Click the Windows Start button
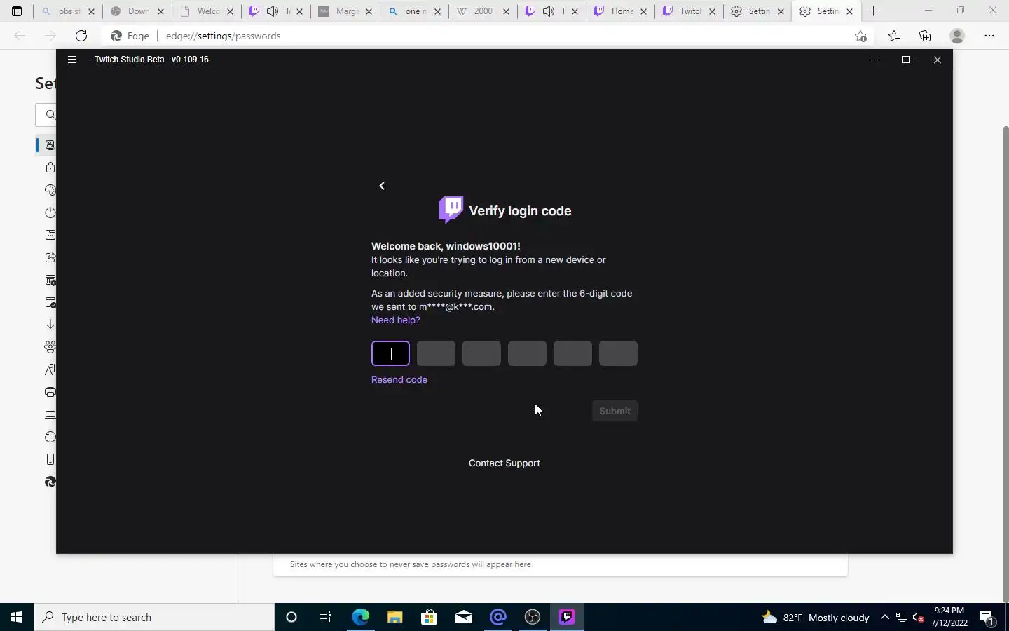This screenshot has height=631, width=1009. point(17,617)
